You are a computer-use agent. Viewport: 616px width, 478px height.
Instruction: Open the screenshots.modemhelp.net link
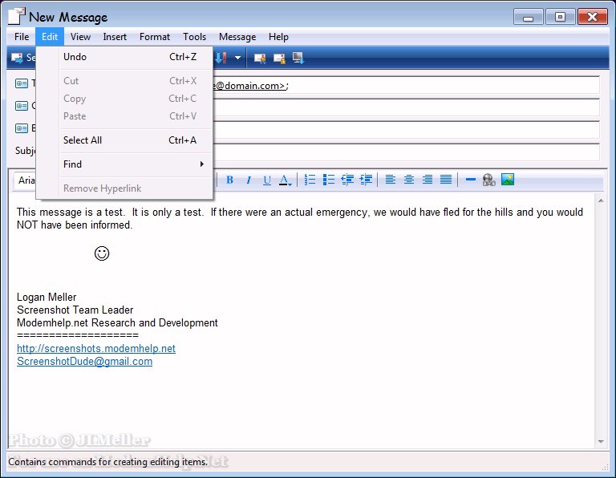(x=95, y=349)
